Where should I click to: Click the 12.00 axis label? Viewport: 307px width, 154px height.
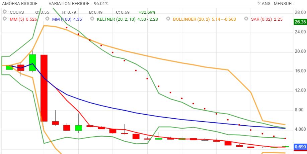300,90
